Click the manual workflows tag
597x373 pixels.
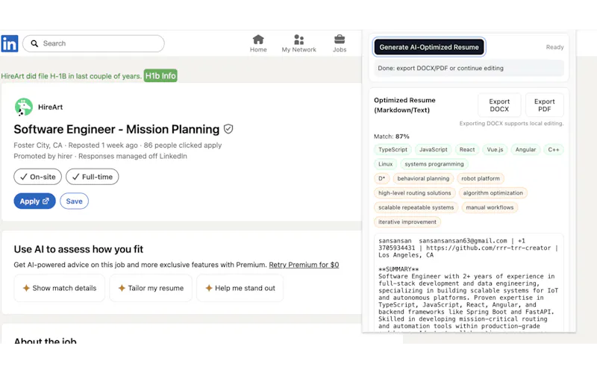[x=490, y=207]
